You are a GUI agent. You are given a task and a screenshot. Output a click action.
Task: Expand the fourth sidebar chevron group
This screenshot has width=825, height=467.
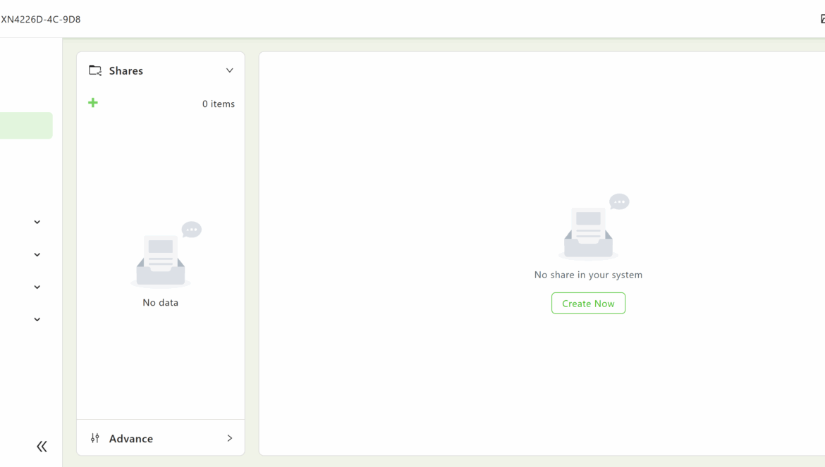tap(37, 319)
